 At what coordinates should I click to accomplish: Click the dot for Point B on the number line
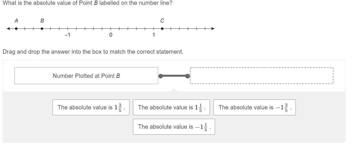point(42,28)
